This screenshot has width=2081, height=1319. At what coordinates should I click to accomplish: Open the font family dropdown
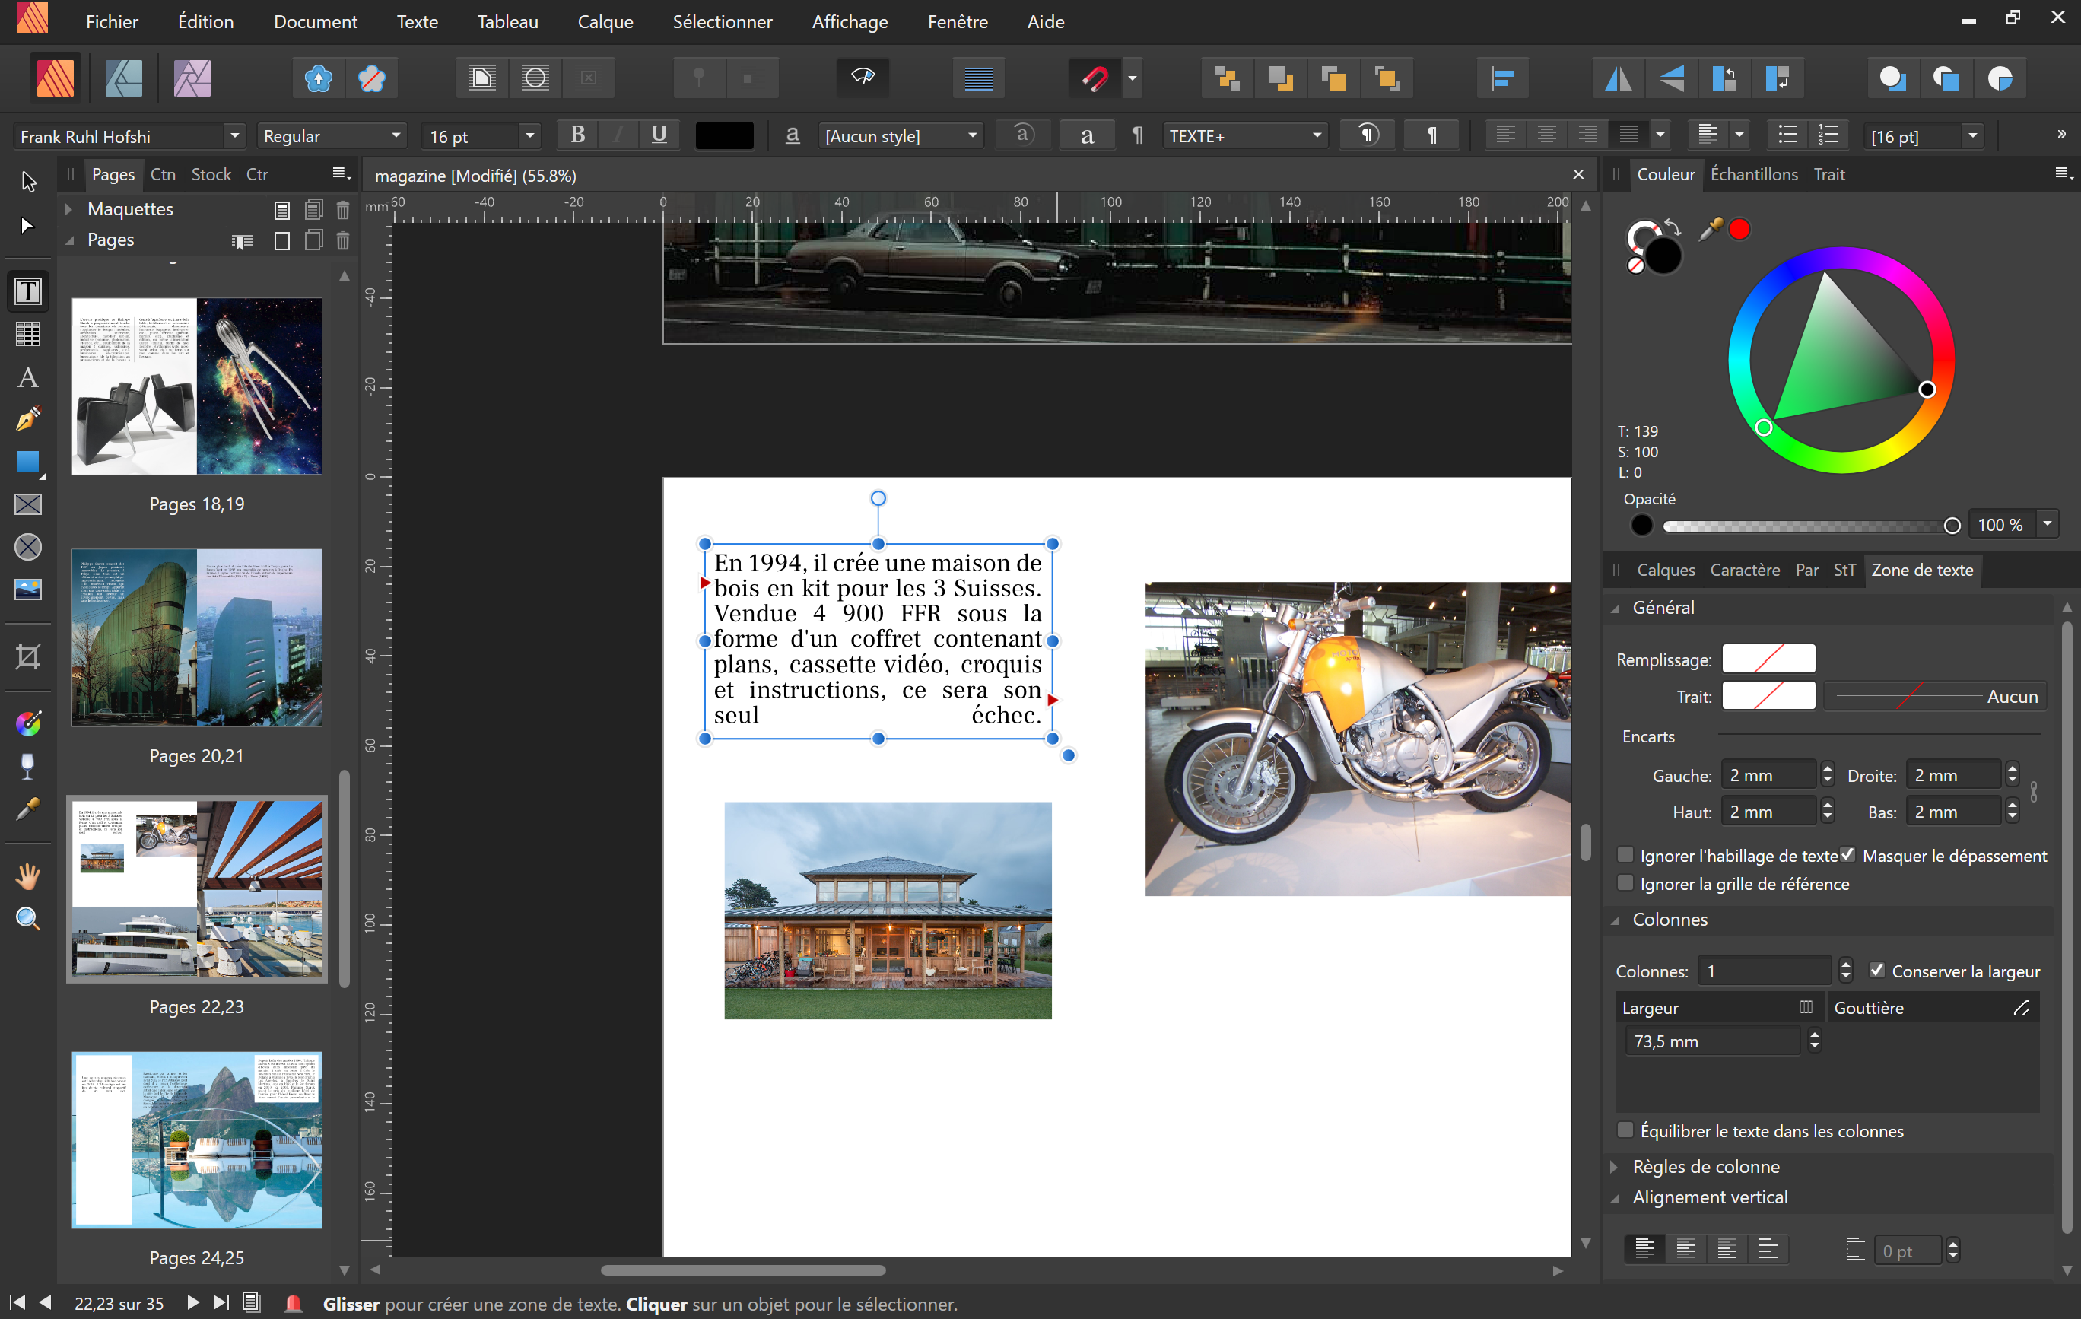tap(234, 135)
